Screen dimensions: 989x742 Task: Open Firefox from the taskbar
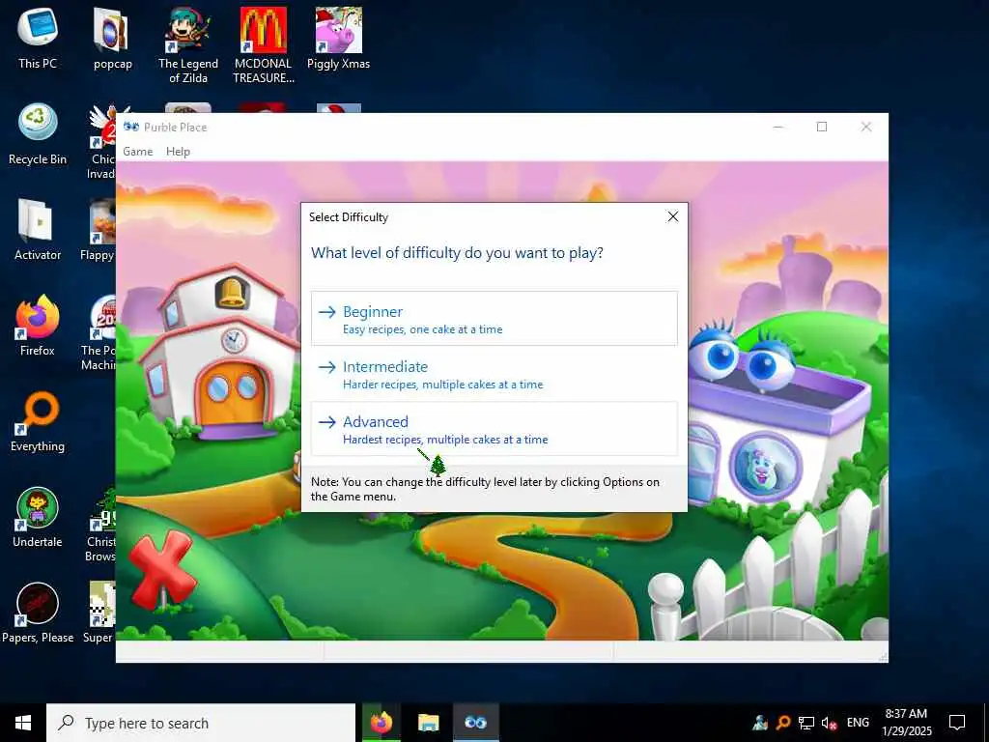click(381, 723)
